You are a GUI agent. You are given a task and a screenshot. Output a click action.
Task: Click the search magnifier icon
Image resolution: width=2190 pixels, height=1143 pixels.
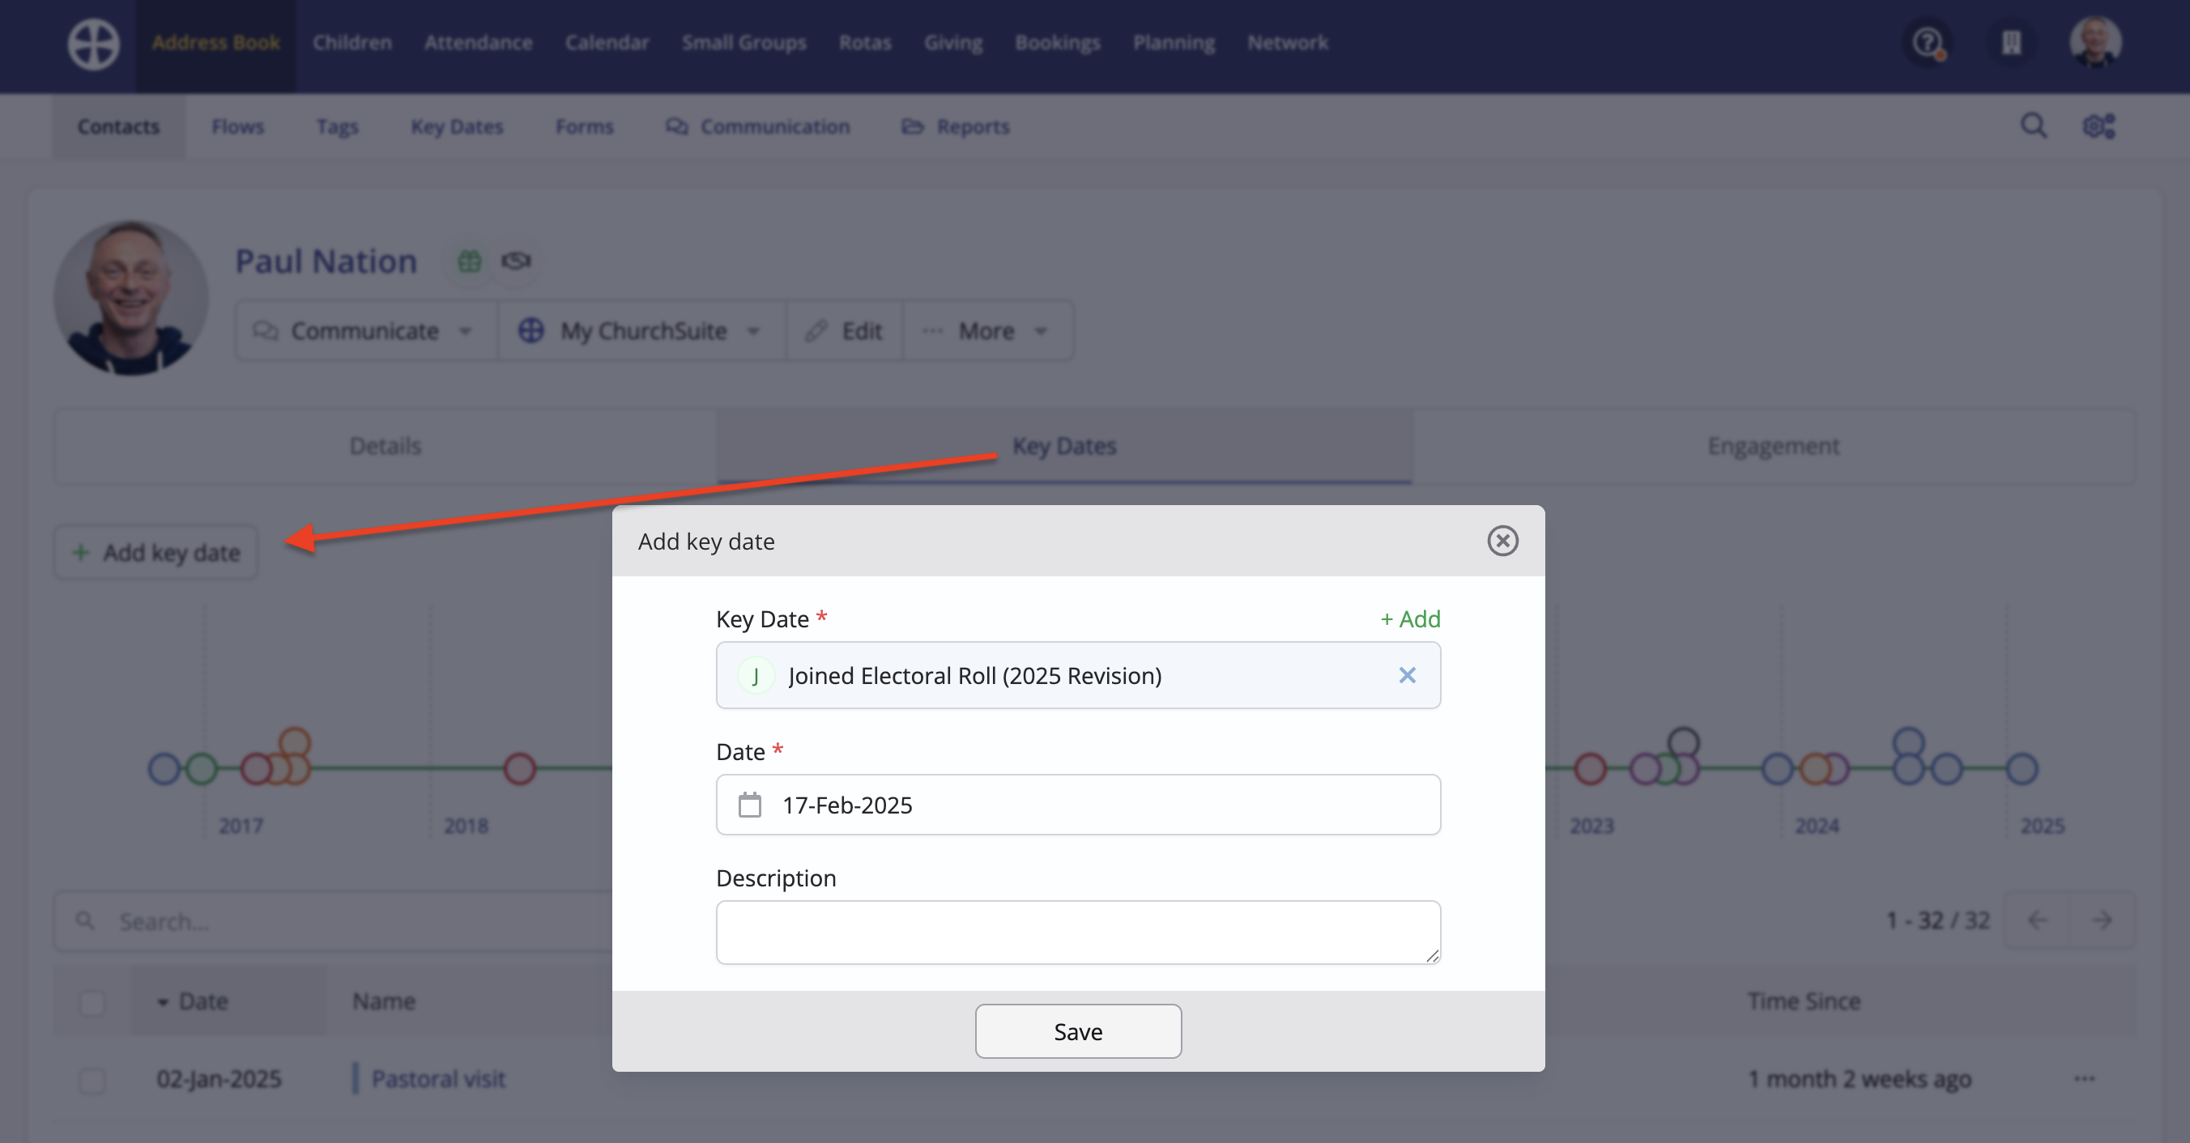pyautogui.click(x=2034, y=125)
